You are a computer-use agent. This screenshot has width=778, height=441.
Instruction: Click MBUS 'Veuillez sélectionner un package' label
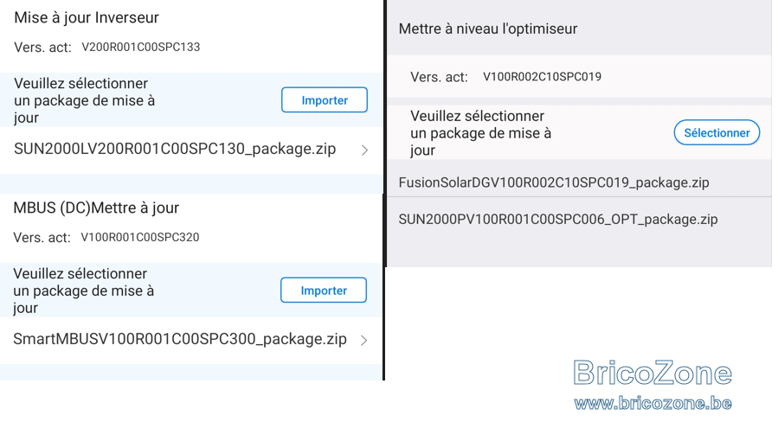[x=83, y=291]
